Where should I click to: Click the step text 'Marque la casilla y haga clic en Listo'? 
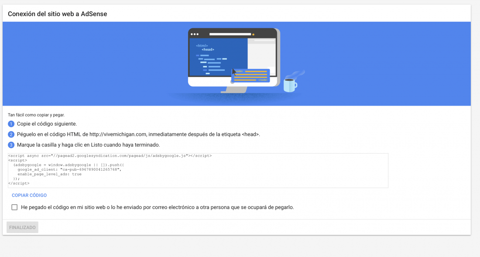[89, 145]
